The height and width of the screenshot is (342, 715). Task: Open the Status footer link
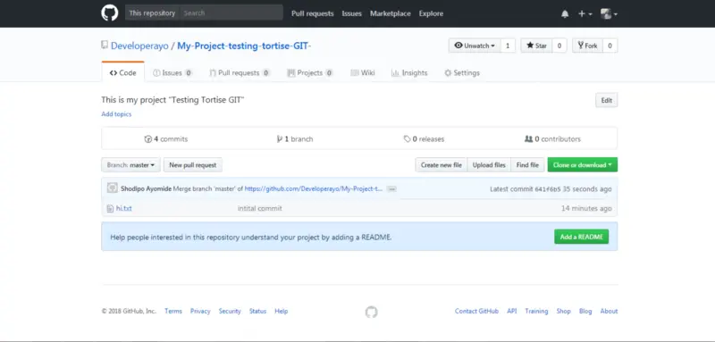click(x=257, y=311)
